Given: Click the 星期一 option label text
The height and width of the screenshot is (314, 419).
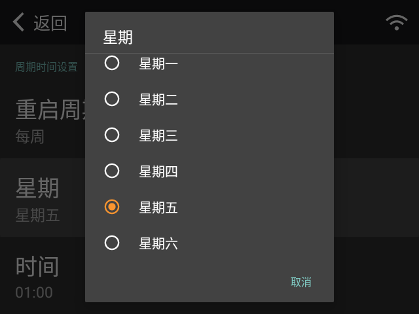Looking at the screenshot, I should [x=158, y=64].
